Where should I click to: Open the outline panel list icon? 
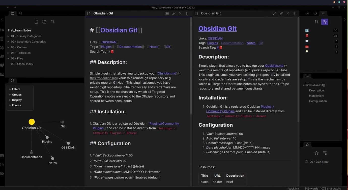pyautogui.click(x=307, y=76)
